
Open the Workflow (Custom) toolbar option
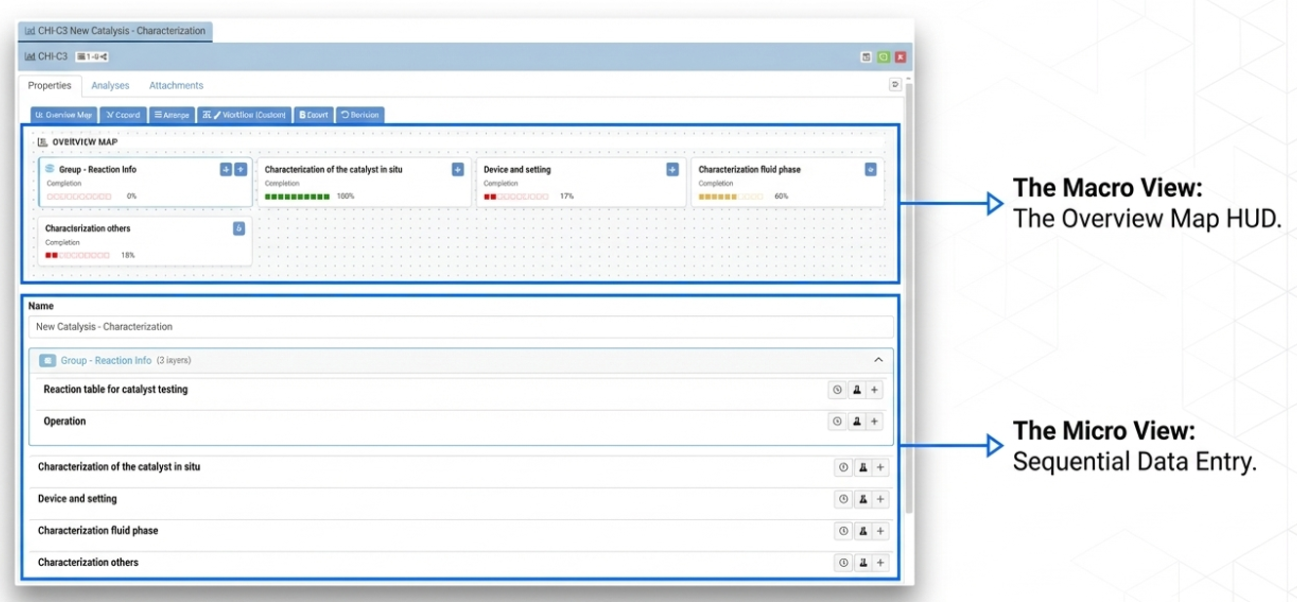(244, 115)
